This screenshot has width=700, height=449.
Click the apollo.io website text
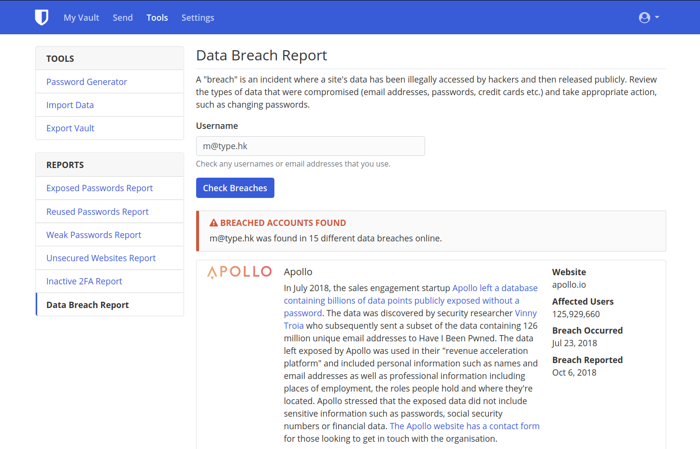[569, 284]
